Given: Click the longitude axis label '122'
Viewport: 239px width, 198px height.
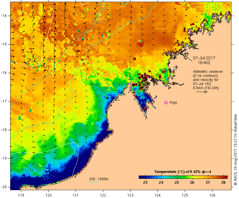Looking at the screenshot, I should click(x=103, y=195).
